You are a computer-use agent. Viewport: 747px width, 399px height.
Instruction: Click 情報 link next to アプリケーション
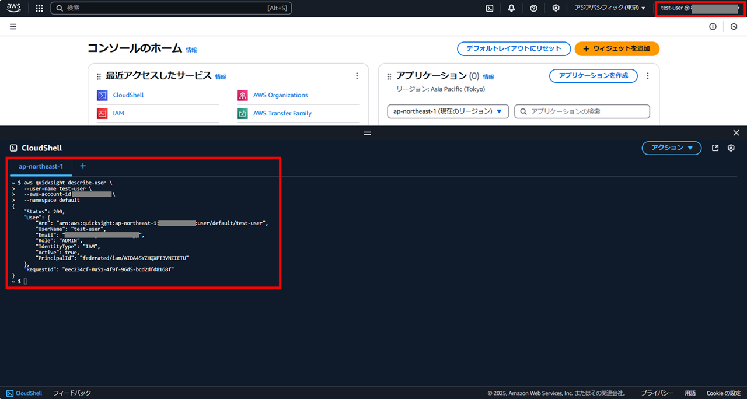click(488, 77)
